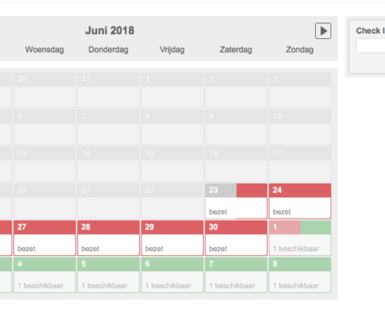Image resolution: width=385 pixels, height=311 pixels.
Task: Click occupied date 29 cell
Action: [172, 238]
